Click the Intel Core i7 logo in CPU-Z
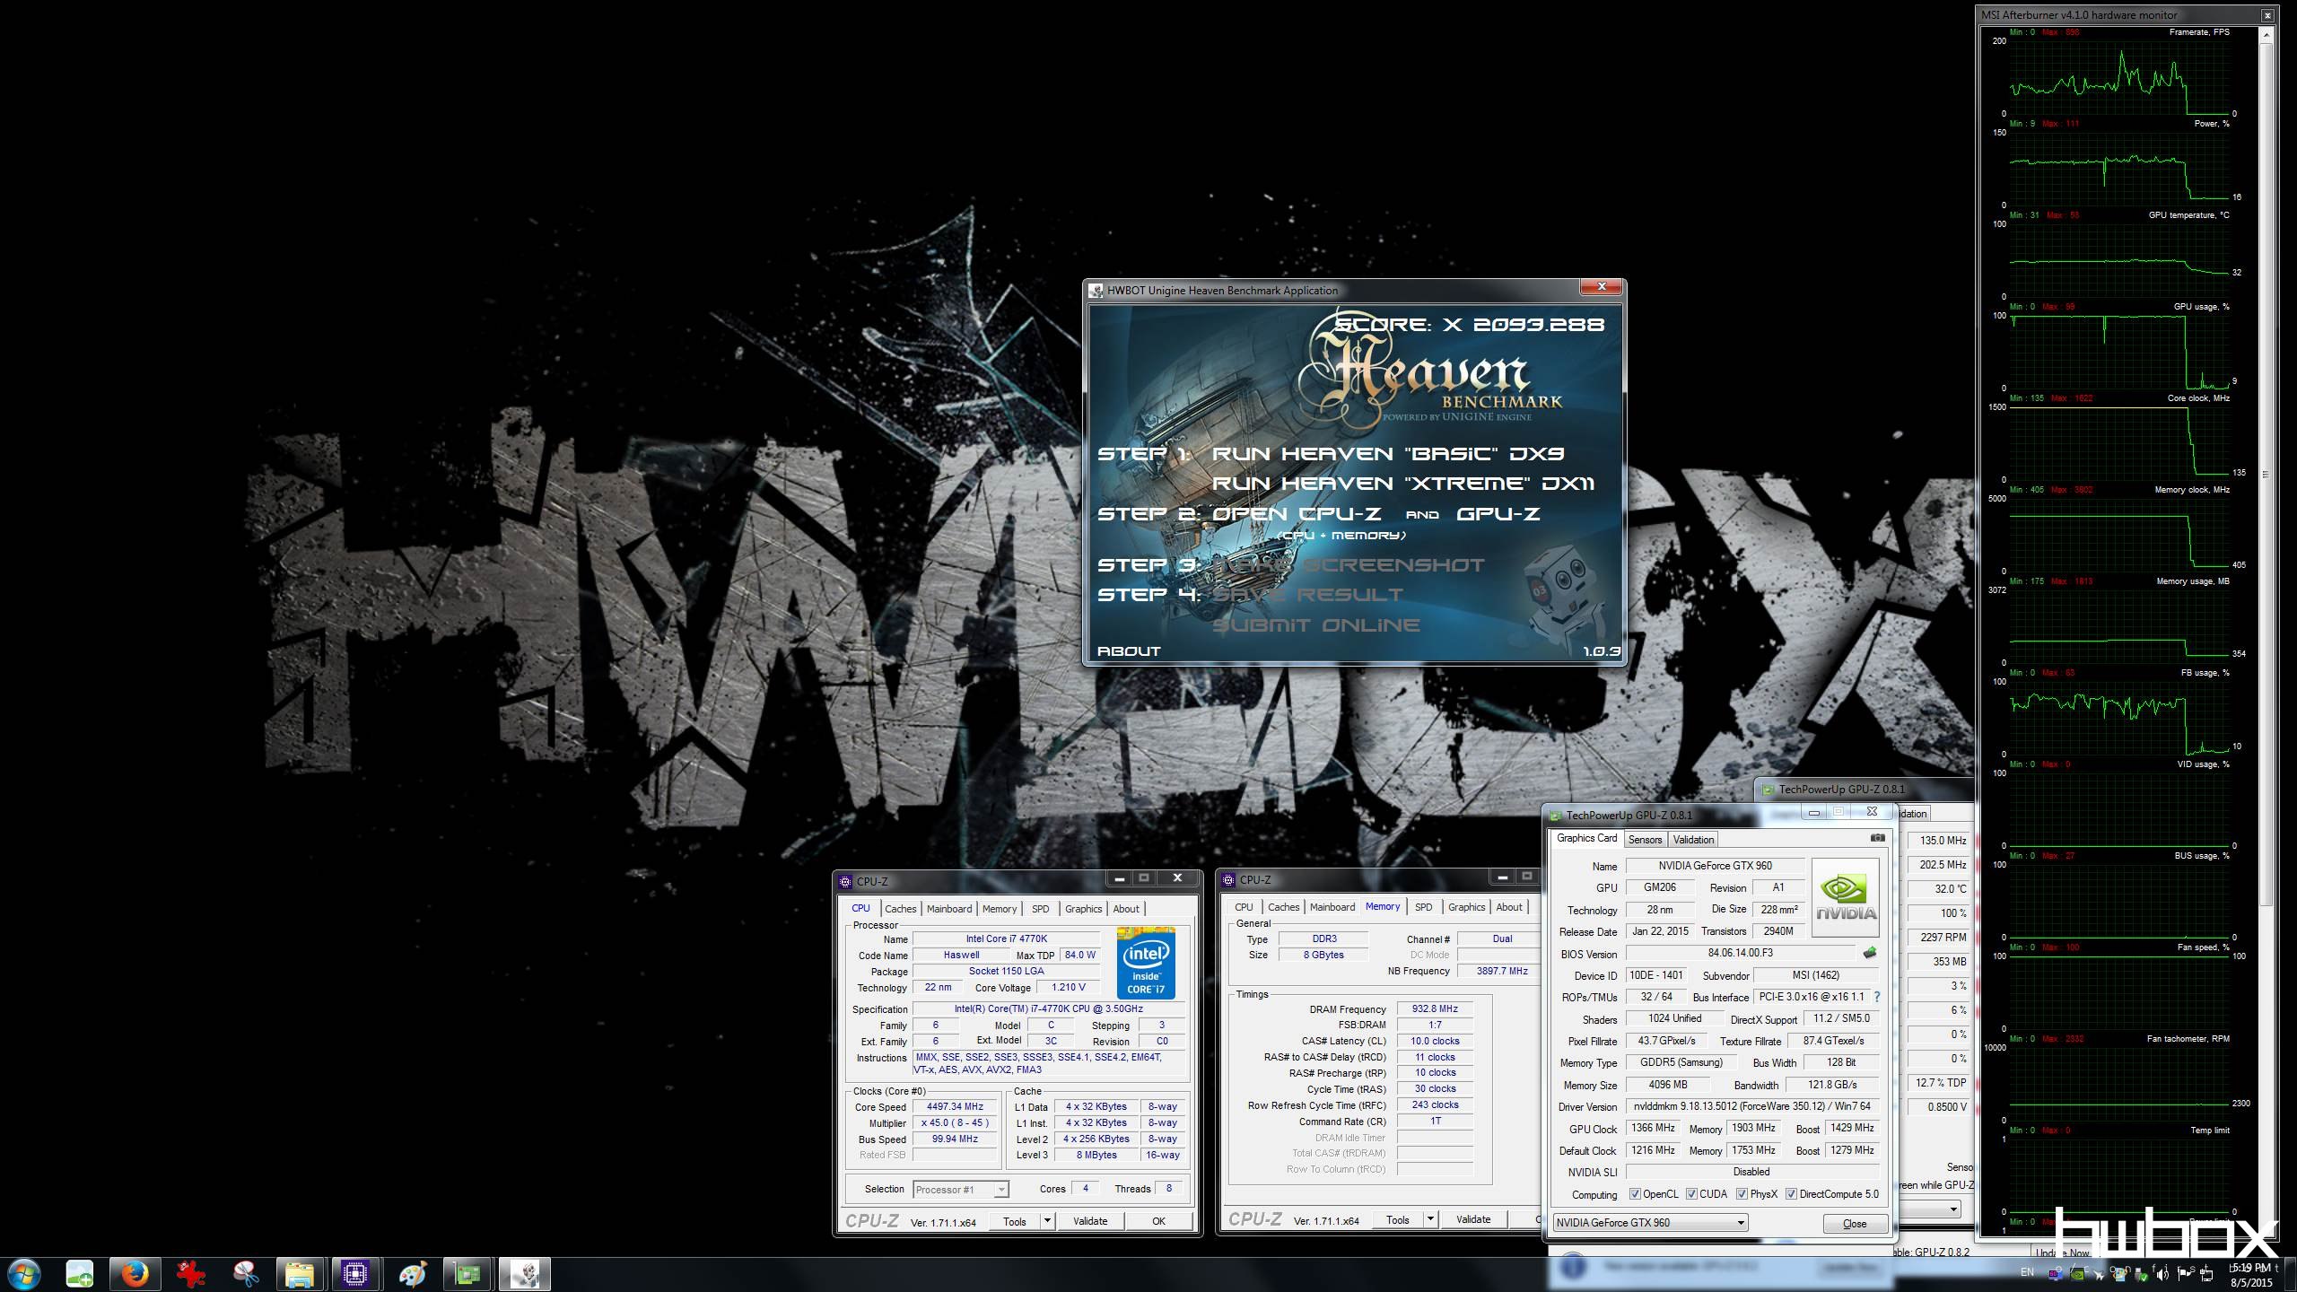Screen dimensions: 2297x1292 1146,965
